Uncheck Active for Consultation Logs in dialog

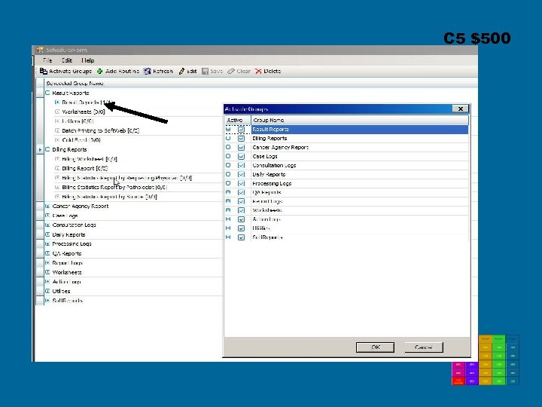click(x=242, y=165)
